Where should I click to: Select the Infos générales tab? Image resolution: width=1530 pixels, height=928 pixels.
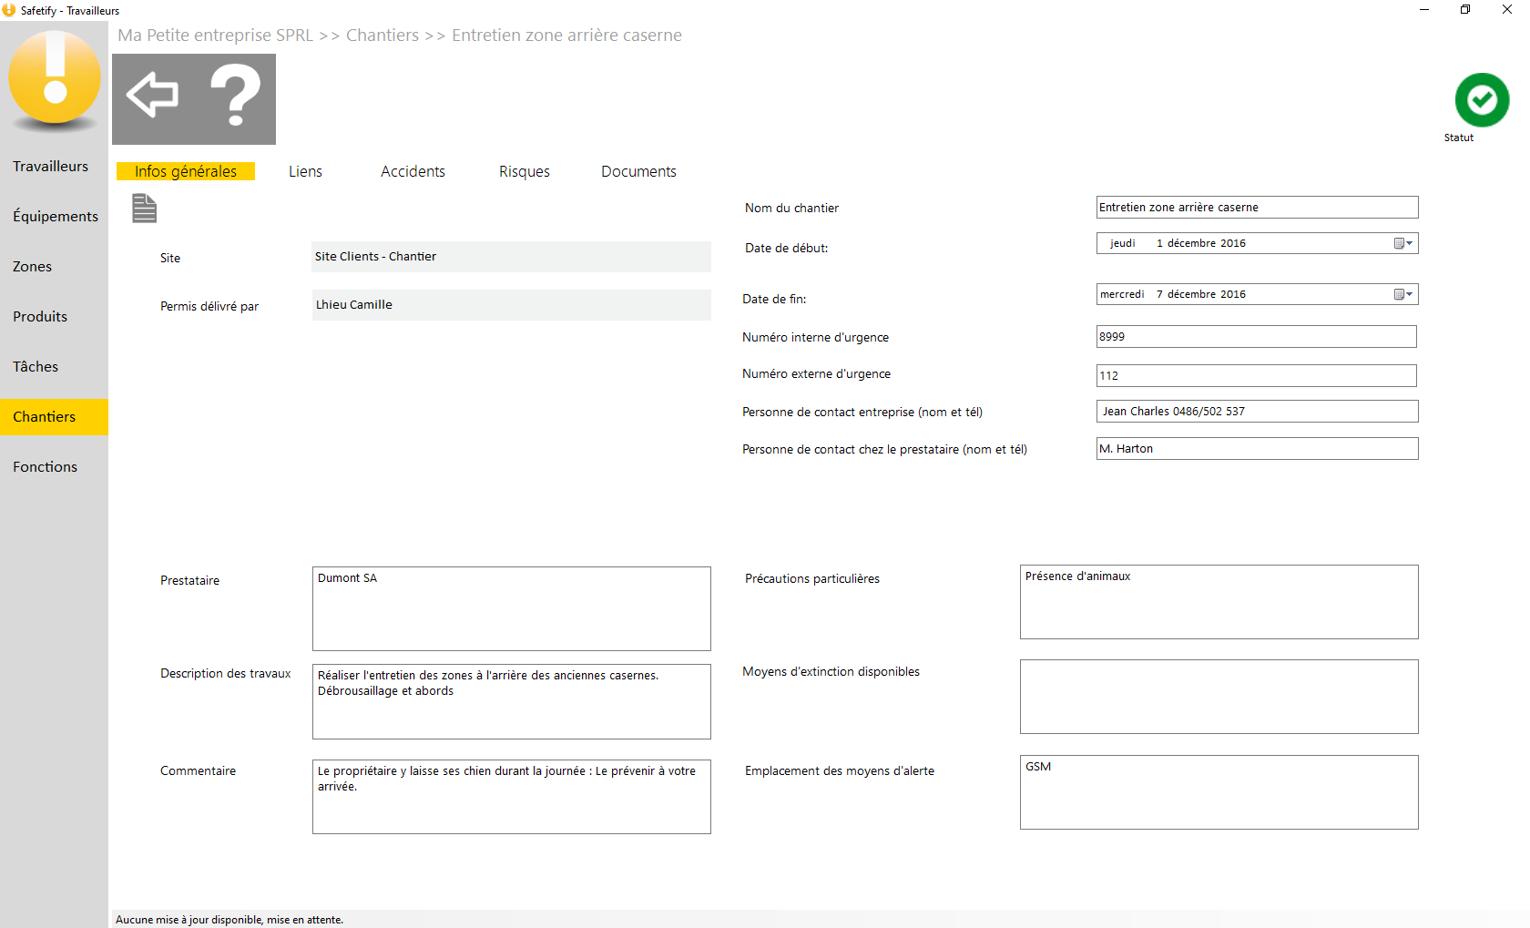(186, 171)
